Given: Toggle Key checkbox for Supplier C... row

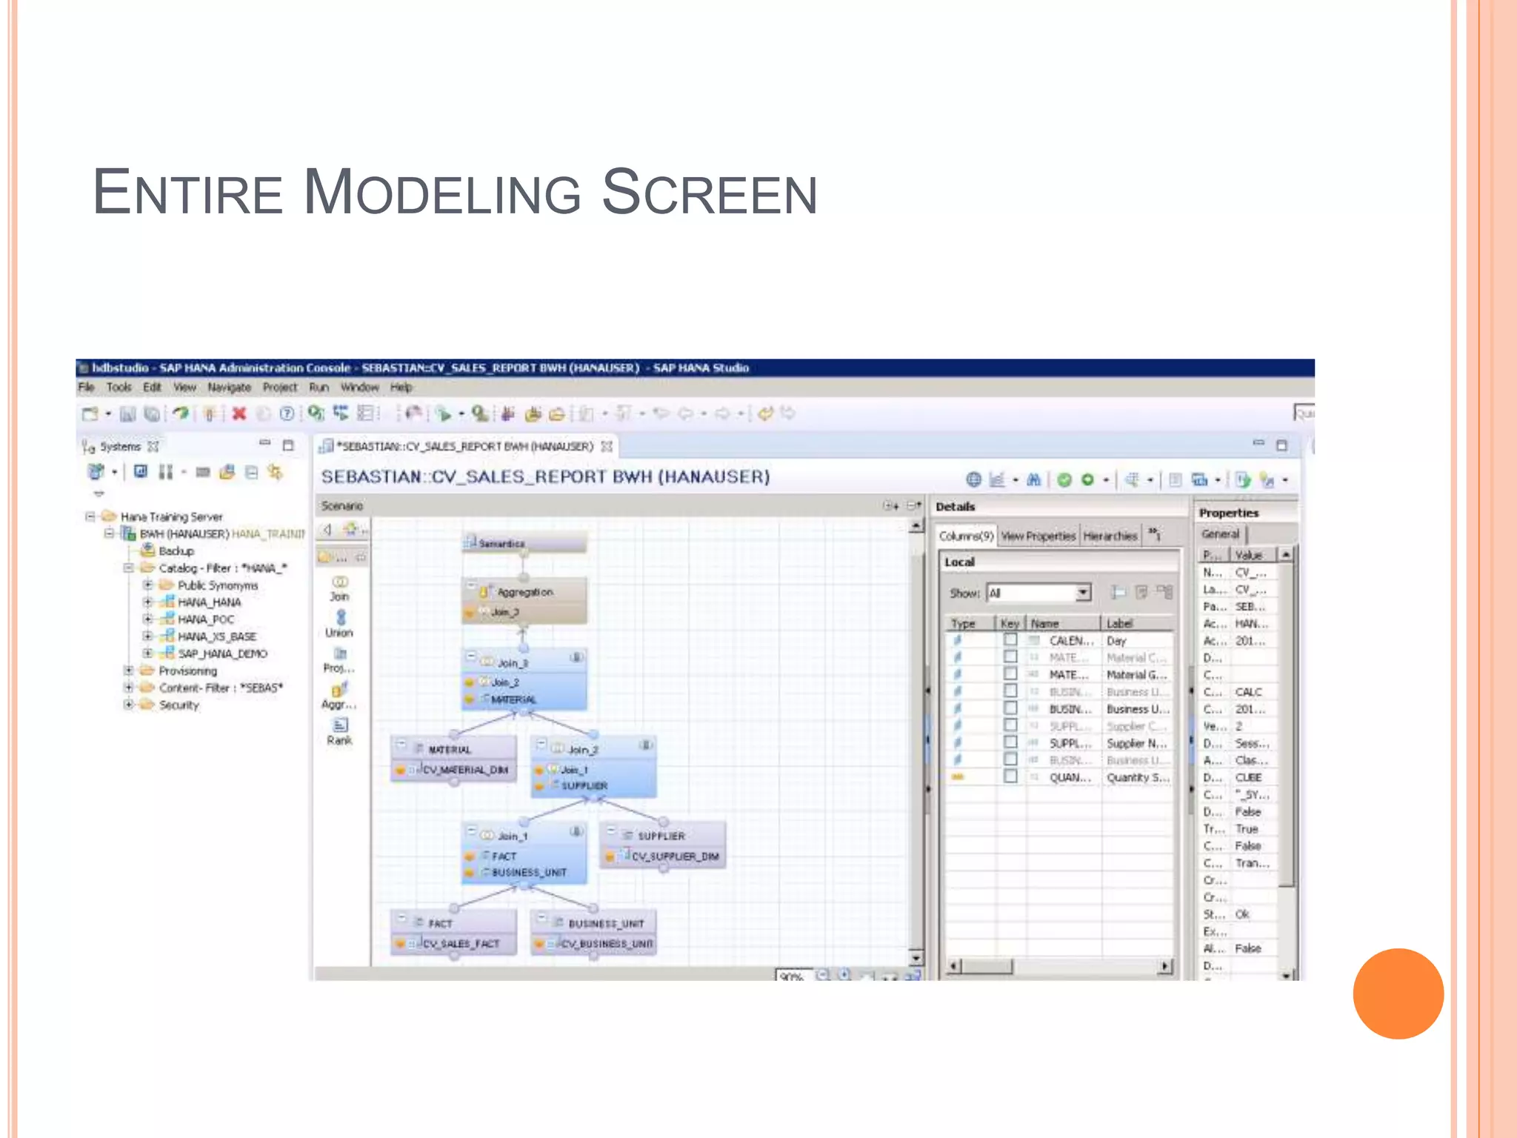Looking at the screenshot, I should (1010, 725).
